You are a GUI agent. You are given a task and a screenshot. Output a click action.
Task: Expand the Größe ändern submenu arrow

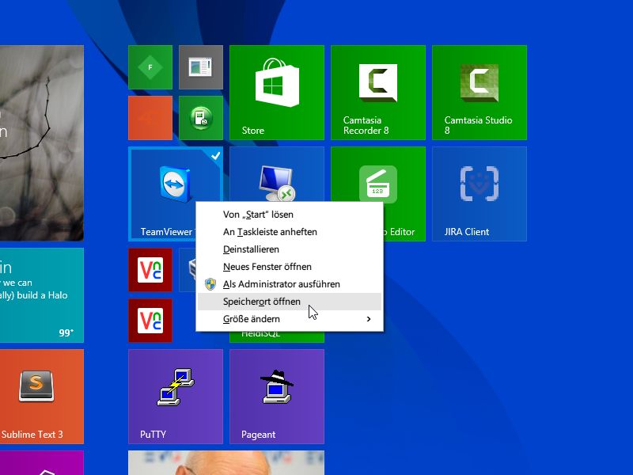tap(368, 319)
